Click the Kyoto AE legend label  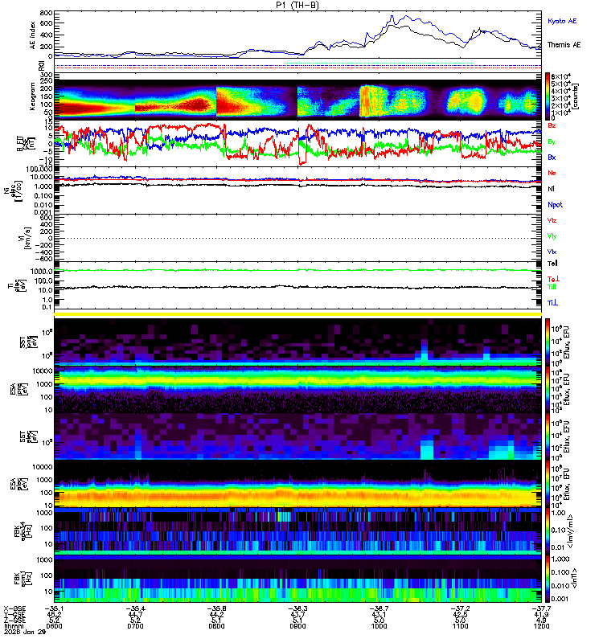561,21
